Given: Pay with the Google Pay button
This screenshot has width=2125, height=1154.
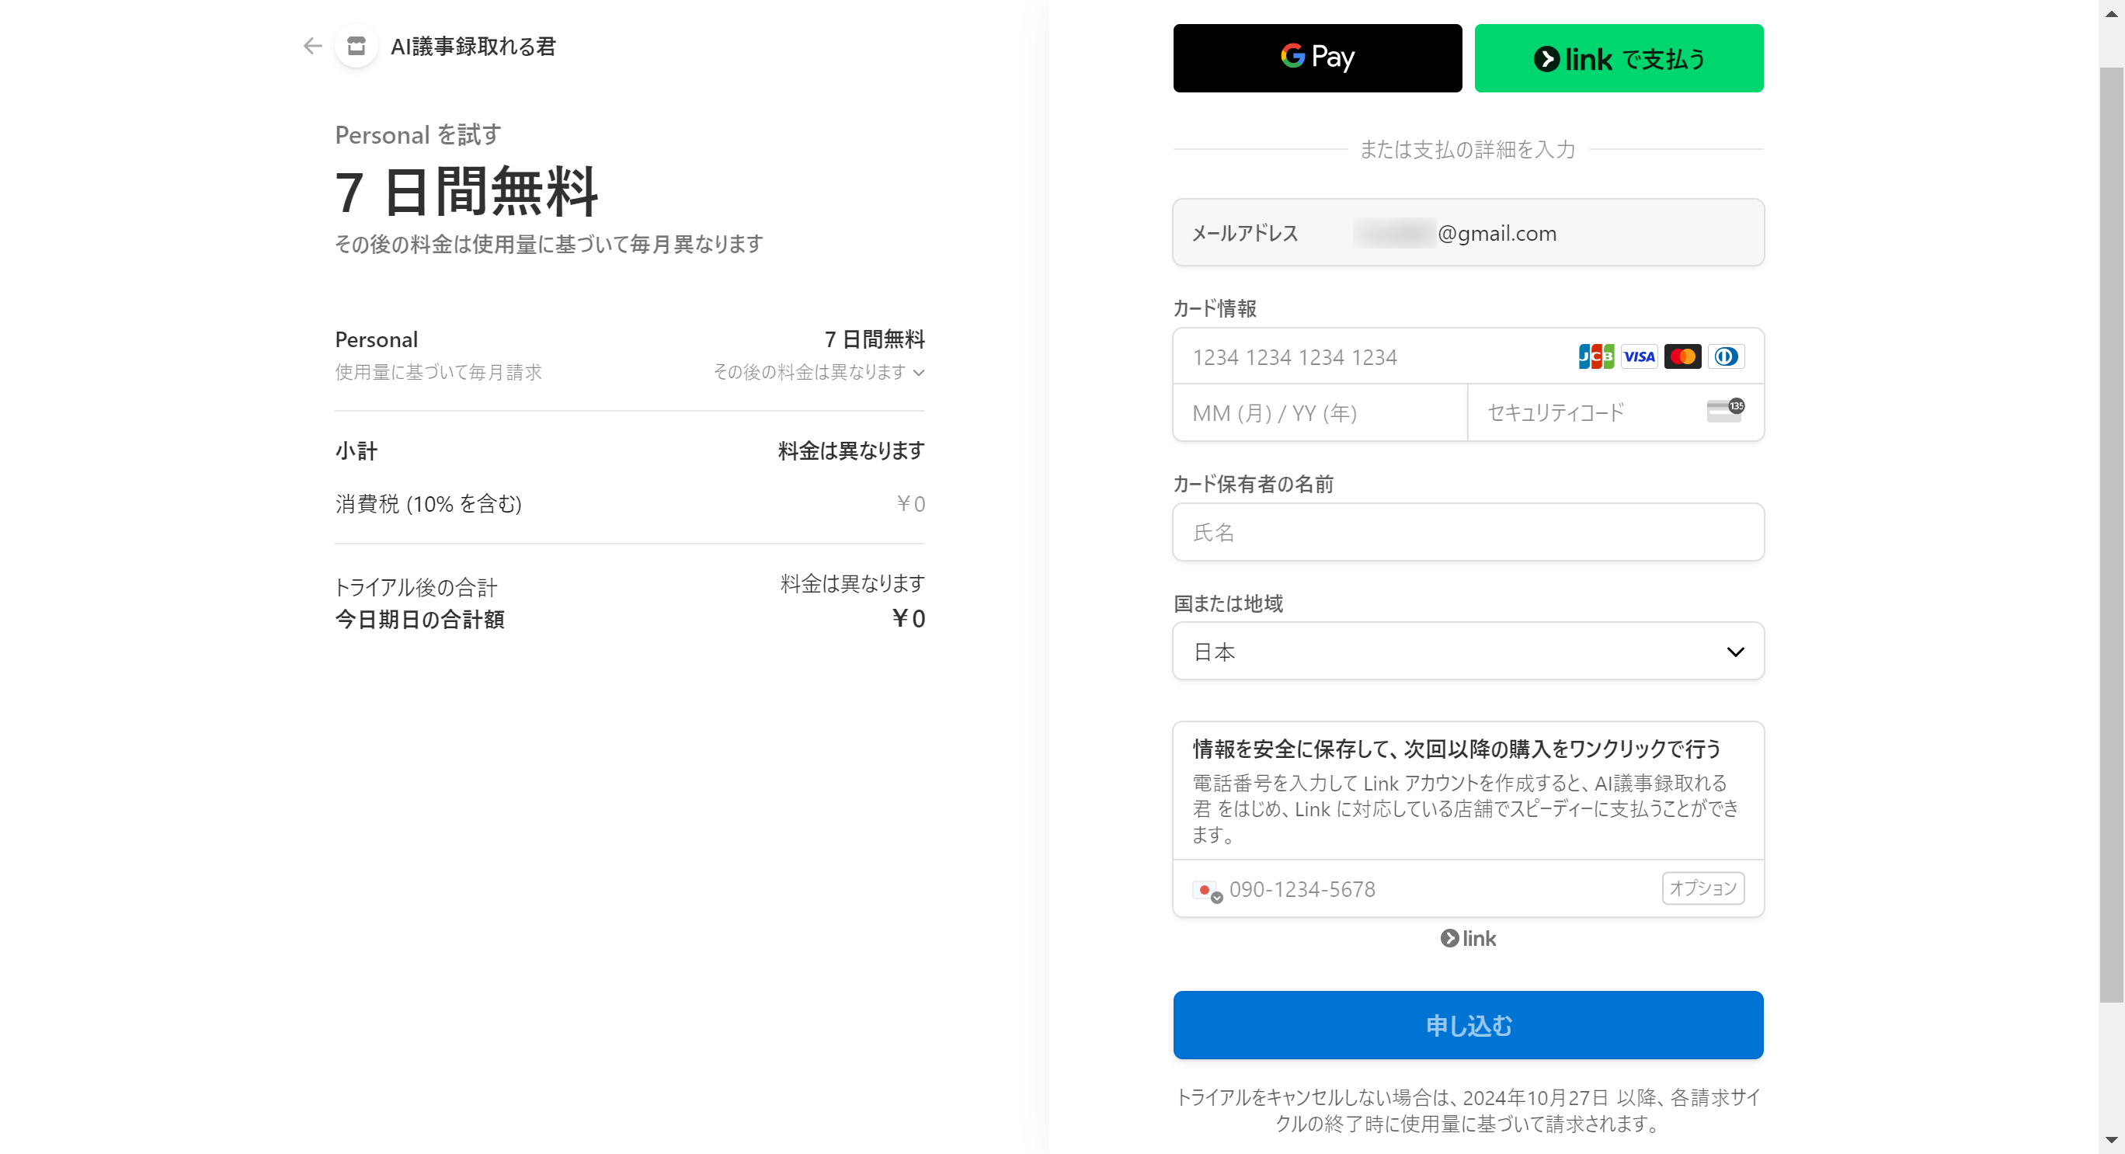Looking at the screenshot, I should pyautogui.click(x=1316, y=57).
